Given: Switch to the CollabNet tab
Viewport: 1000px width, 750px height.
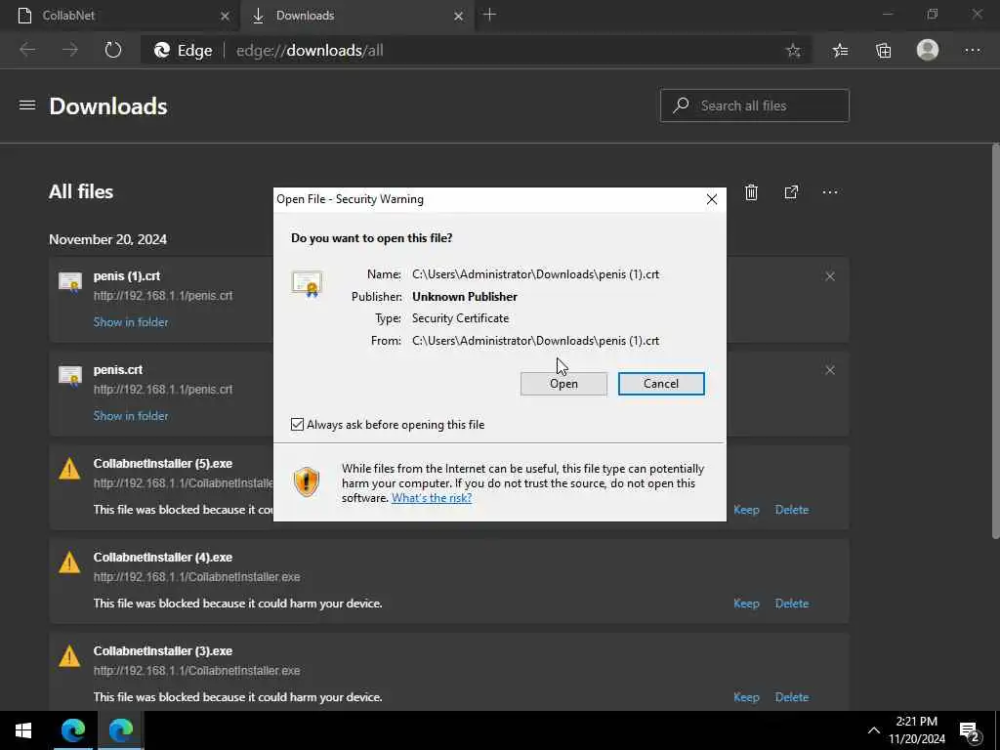Looking at the screenshot, I should tap(119, 16).
